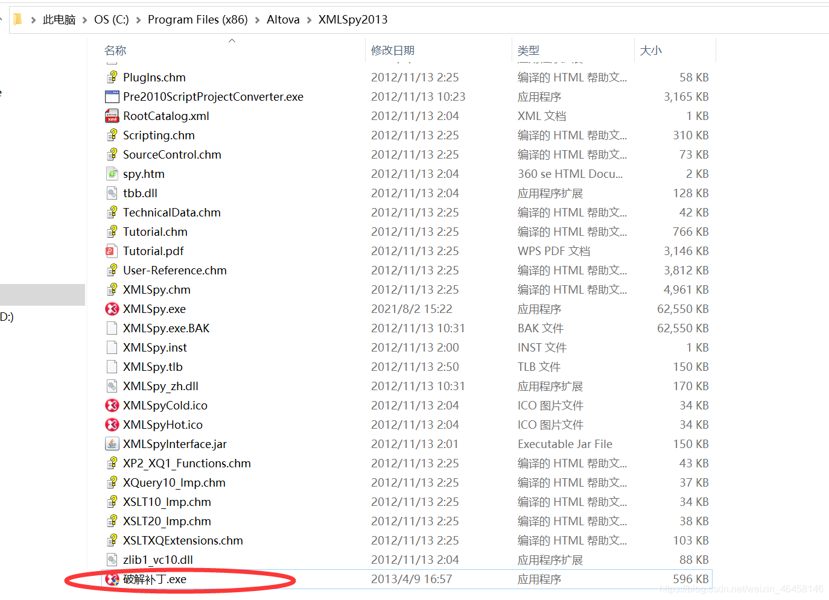Expand the chevron after 此电脑 in path
The image size is (829, 600).
[85, 20]
